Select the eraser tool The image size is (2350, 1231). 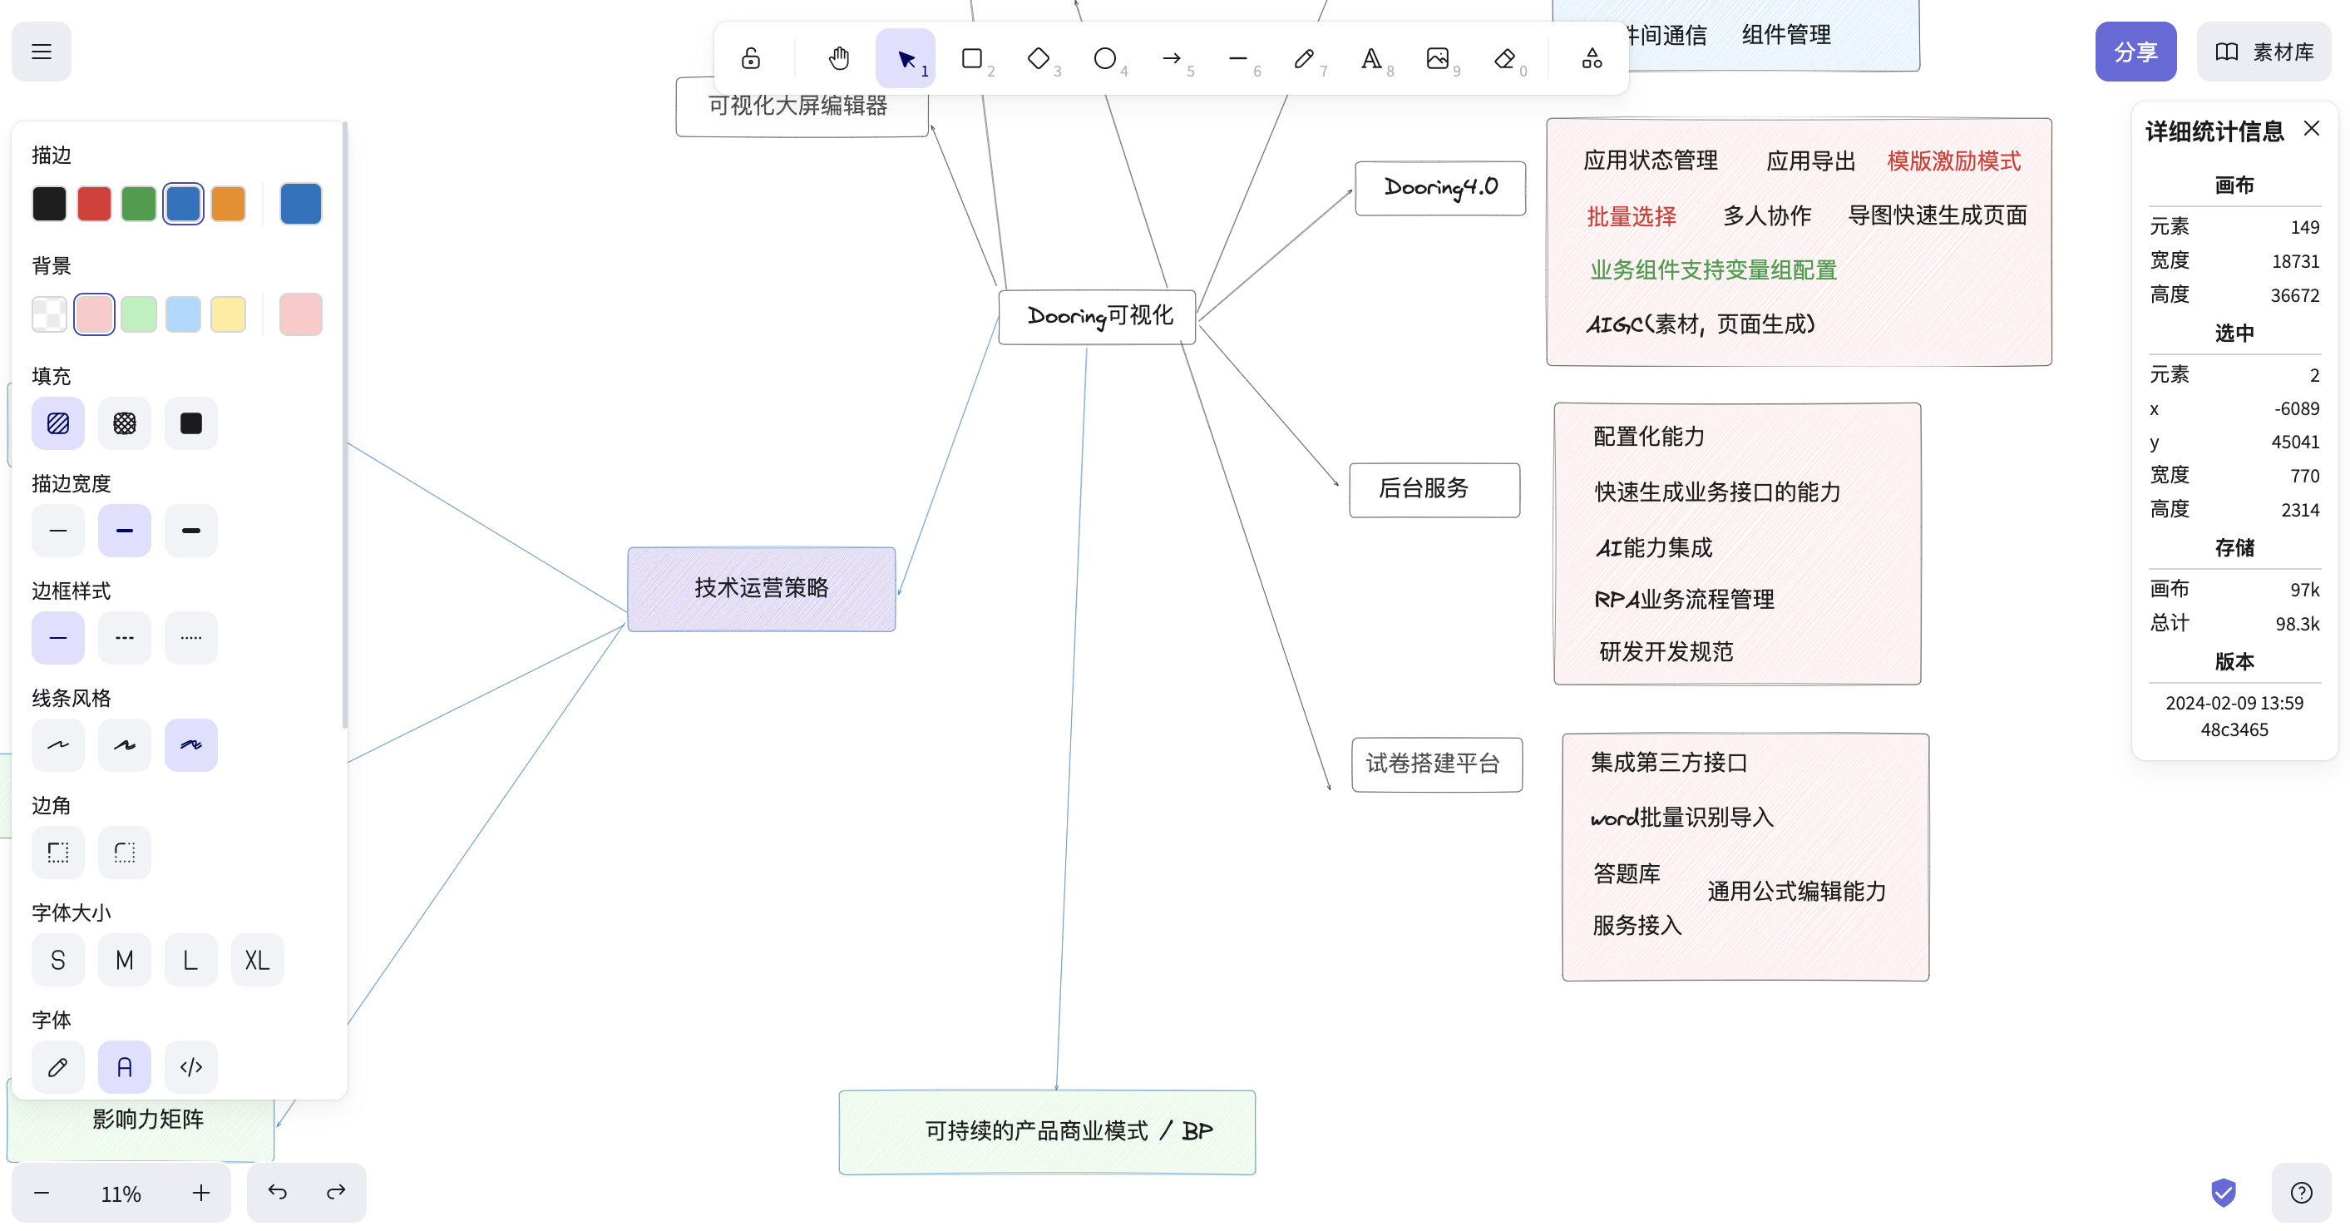pyautogui.click(x=1504, y=57)
